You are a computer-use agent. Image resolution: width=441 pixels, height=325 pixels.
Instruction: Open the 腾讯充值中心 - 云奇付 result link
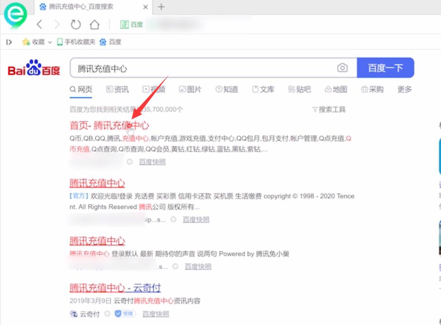point(115,288)
